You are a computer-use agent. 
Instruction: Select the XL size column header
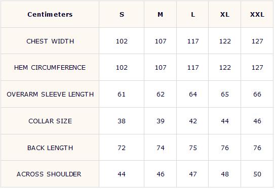click(225, 14)
